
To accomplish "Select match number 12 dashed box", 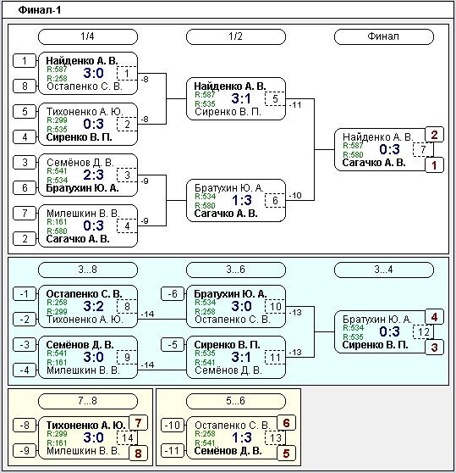I will [x=423, y=331].
